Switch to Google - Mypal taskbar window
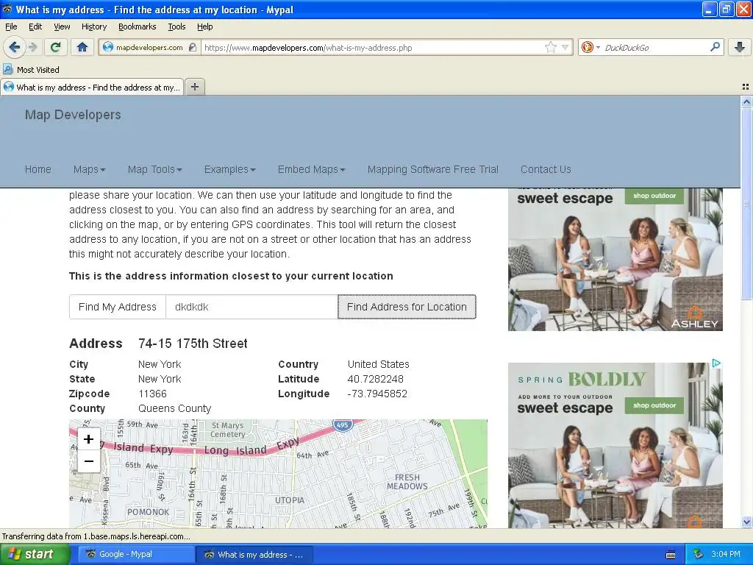The width and height of the screenshot is (753, 565). click(x=136, y=555)
